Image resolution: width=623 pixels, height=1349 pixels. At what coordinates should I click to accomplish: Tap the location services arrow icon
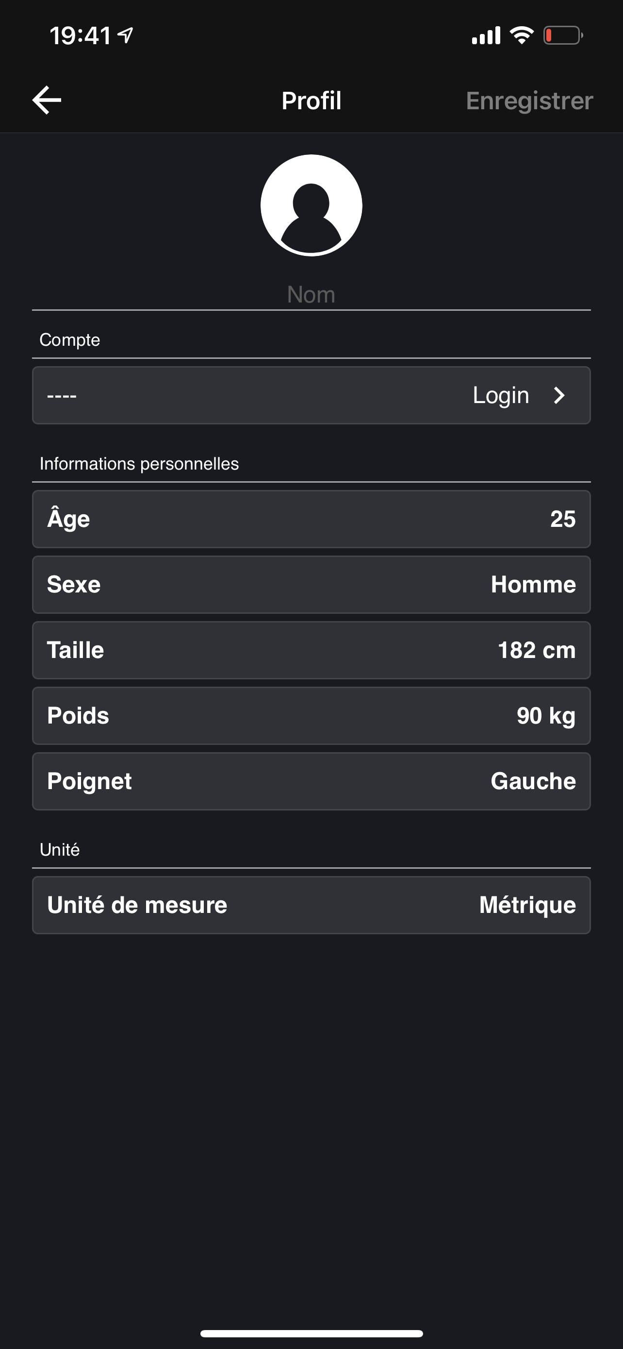pyautogui.click(x=126, y=35)
